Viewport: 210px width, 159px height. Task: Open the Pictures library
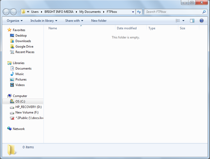[21, 79]
